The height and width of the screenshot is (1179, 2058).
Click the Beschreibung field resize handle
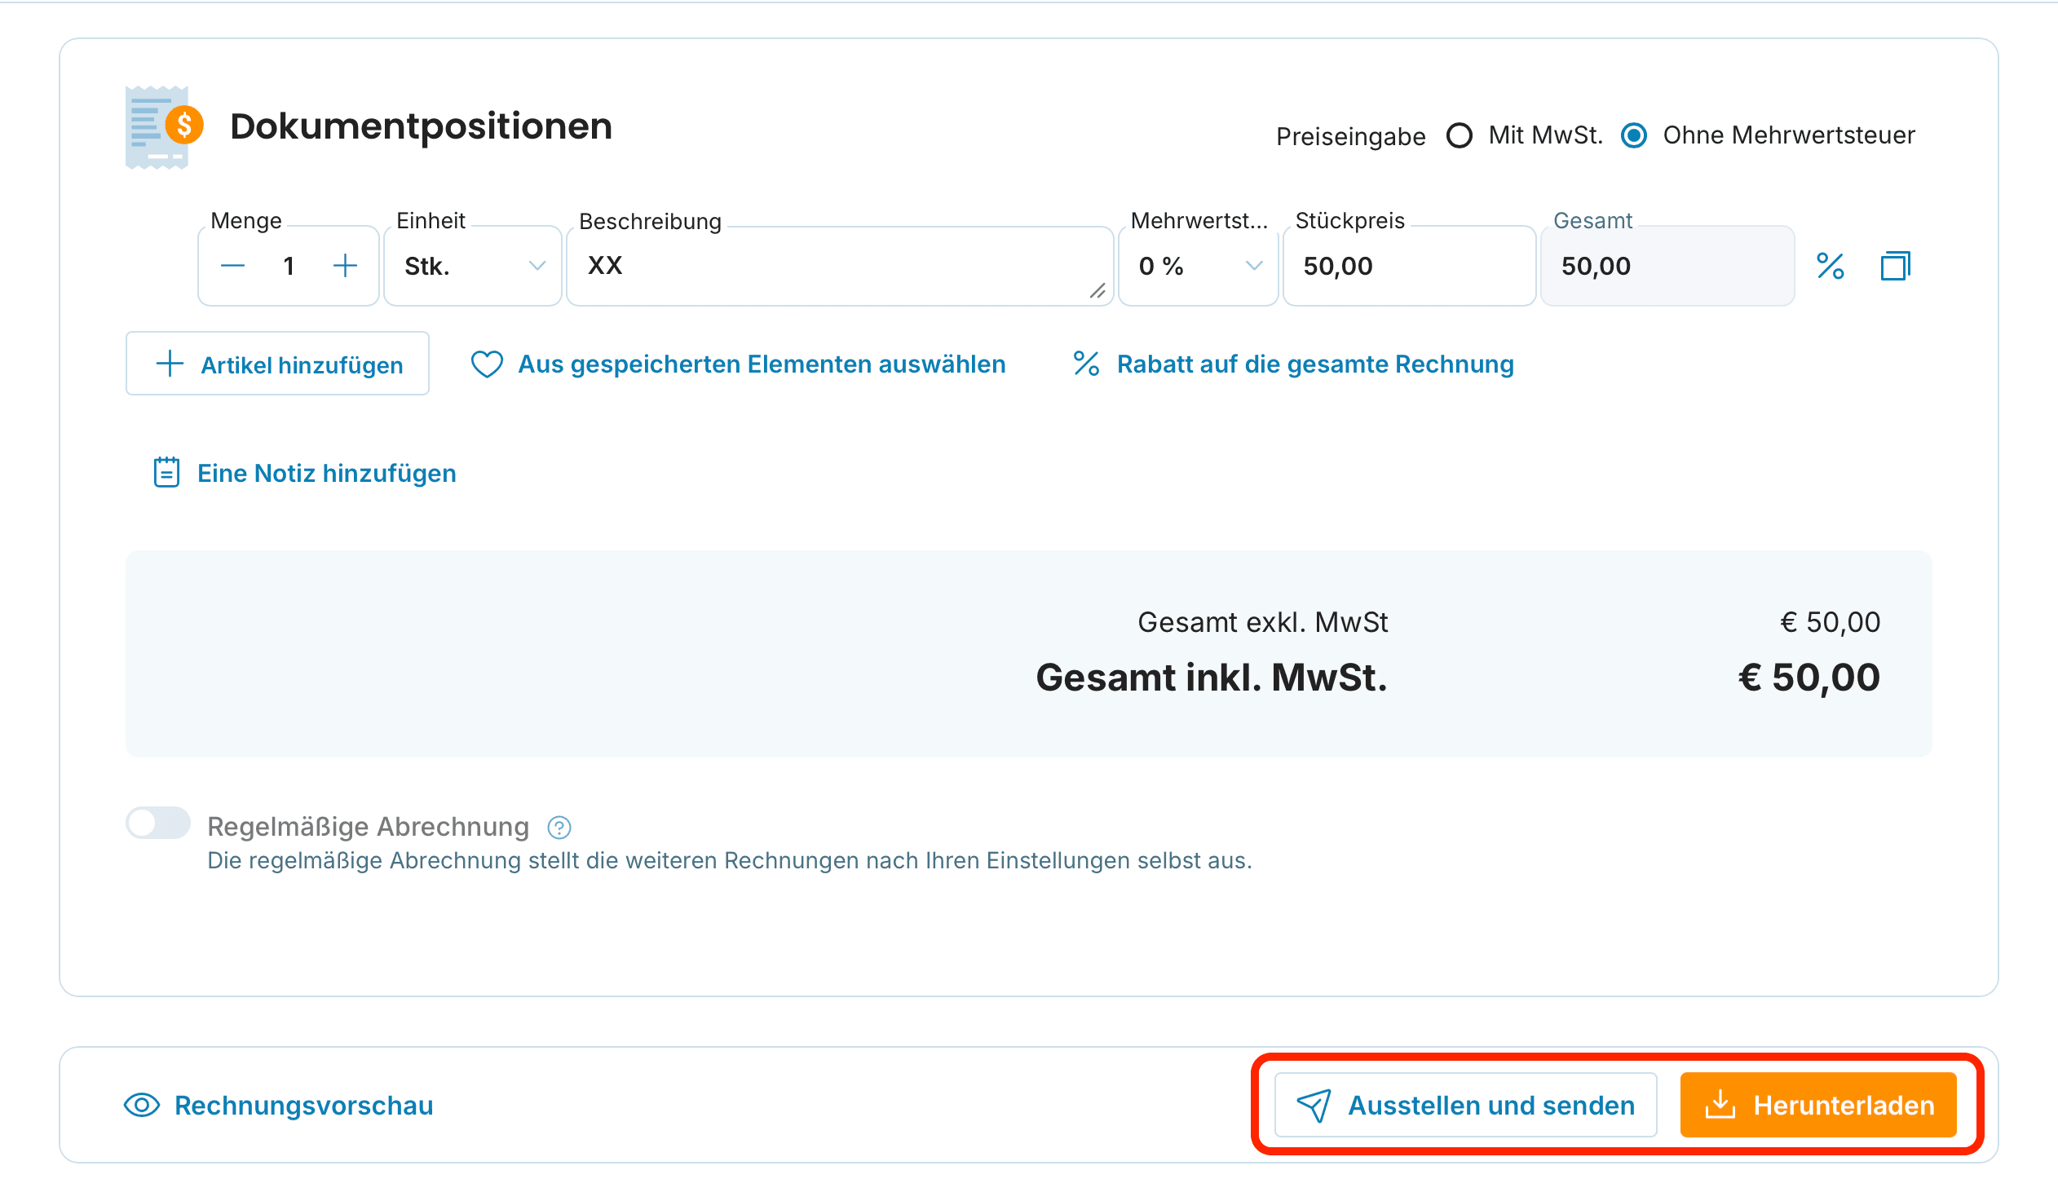pos(1097,291)
